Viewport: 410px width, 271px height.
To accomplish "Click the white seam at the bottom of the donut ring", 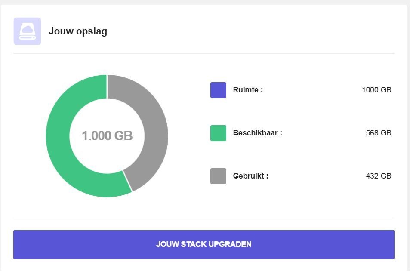I will (x=128, y=181).
